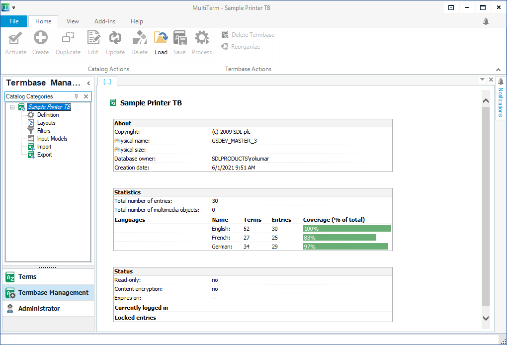
Task: Click the GSDEV_MASTER_3 physical name value
Action: pos(235,141)
